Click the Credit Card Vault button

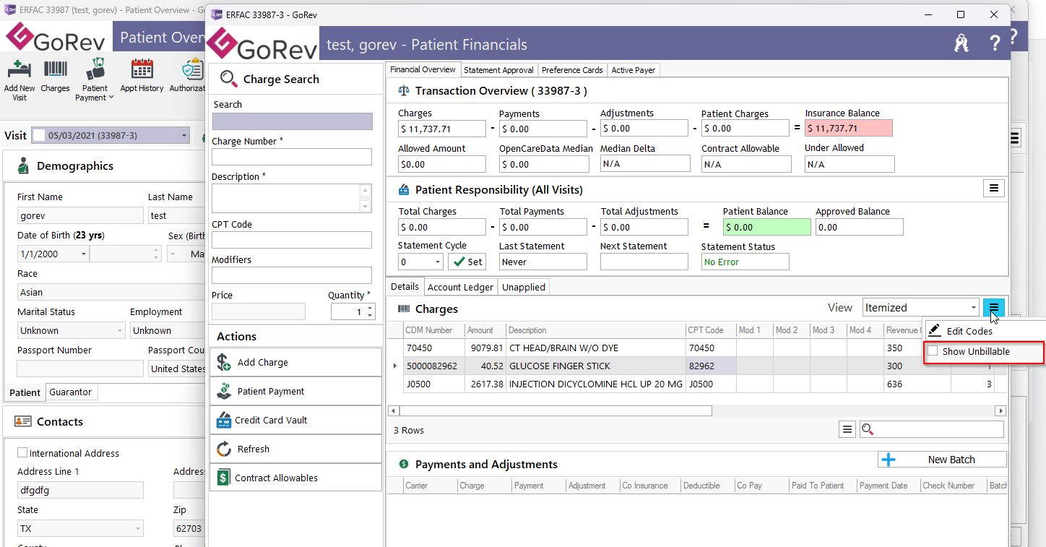click(295, 420)
